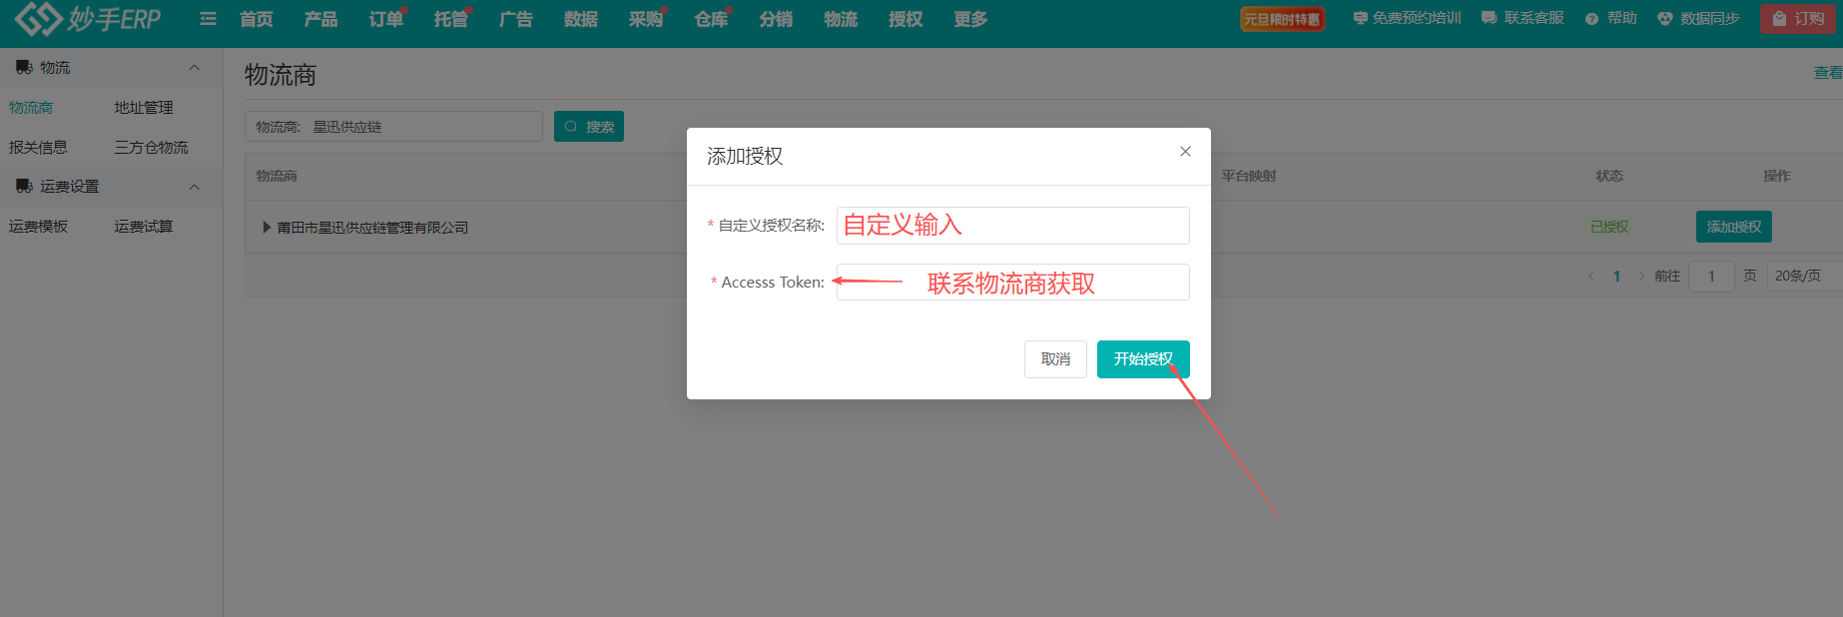Click the 妙手ERP logo
This screenshot has height=617, width=1843.
click(88, 18)
